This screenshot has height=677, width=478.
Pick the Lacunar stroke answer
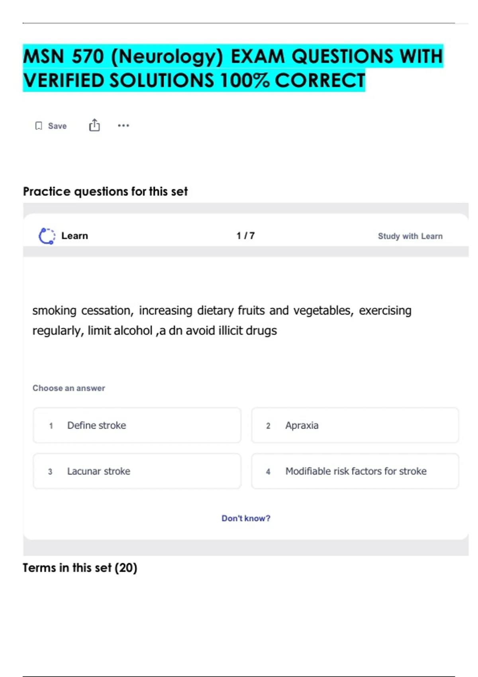(x=137, y=471)
